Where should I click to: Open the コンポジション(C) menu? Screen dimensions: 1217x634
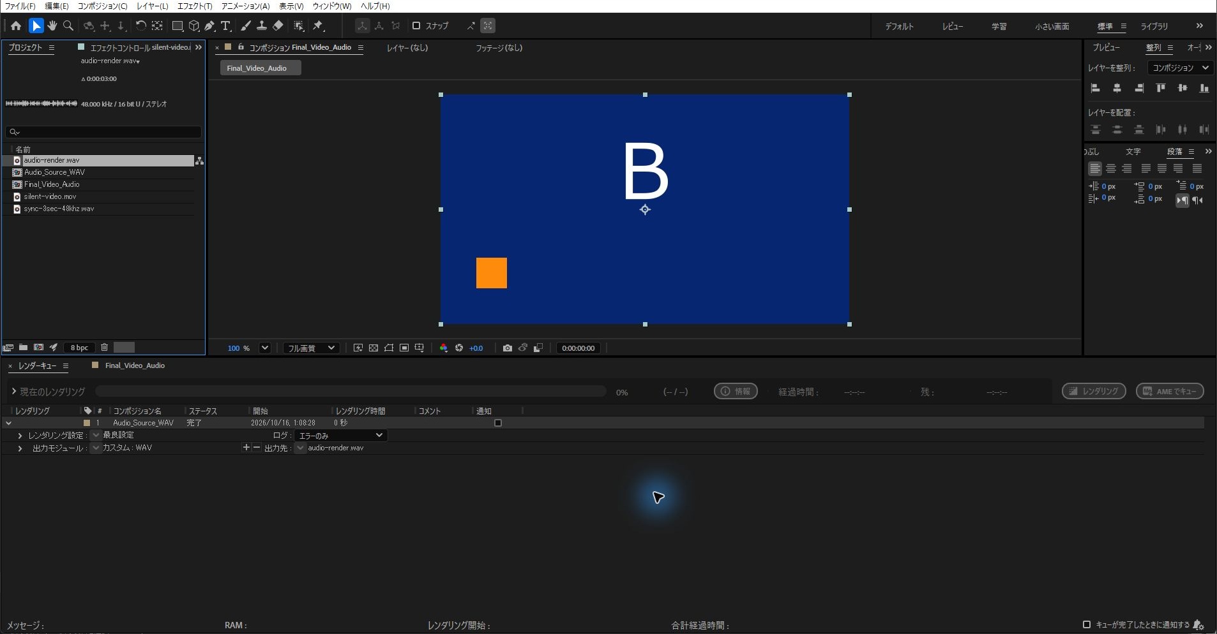[x=102, y=6]
